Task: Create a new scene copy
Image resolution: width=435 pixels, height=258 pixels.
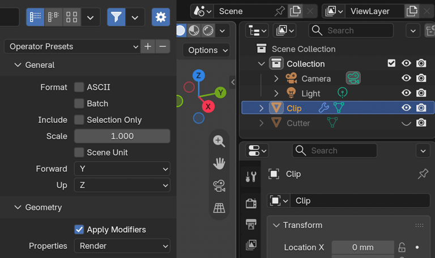Action: (295, 11)
